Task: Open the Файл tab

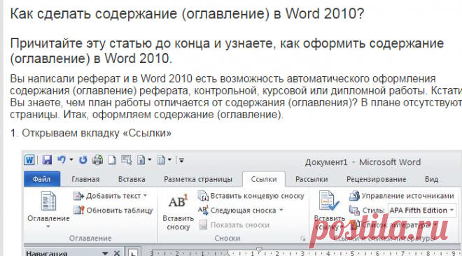Action: [41, 179]
